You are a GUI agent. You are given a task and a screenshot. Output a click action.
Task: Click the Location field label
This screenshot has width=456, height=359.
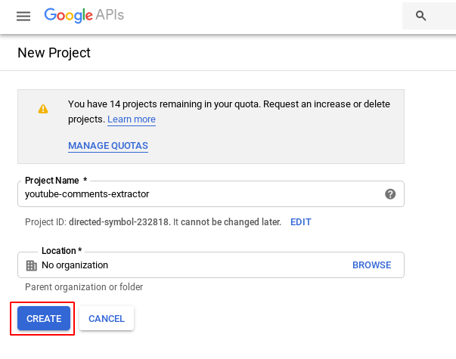(x=61, y=251)
